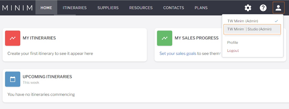This screenshot has width=289, height=109.
Task: Click the green My Sales Progress icon
Action: pos(164,38)
